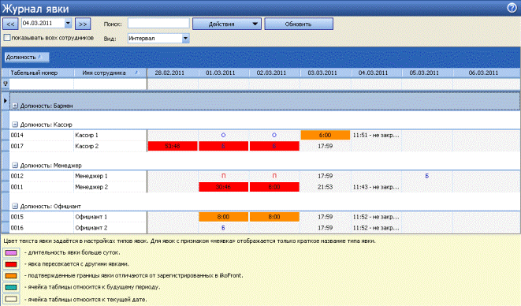Click red 30:46 cell for Менеджер 2

coord(224,187)
